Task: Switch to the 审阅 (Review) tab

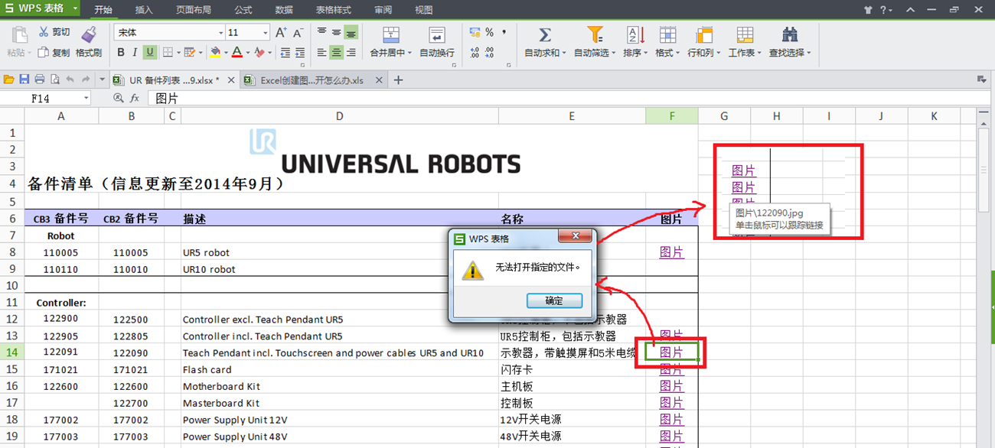Action: (x=383, y=10)
